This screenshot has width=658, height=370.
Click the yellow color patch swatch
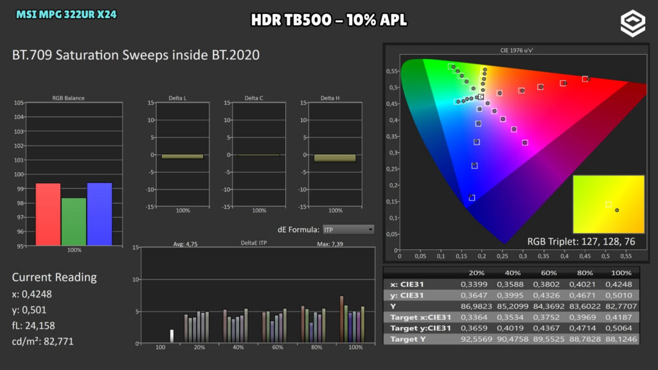pyautogui.click(x=609, y=204)
